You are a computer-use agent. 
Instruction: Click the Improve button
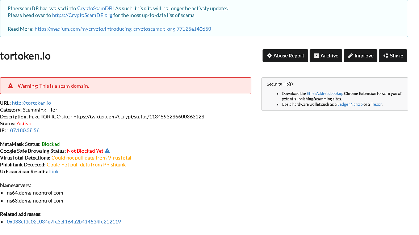(x=360, y=56)
